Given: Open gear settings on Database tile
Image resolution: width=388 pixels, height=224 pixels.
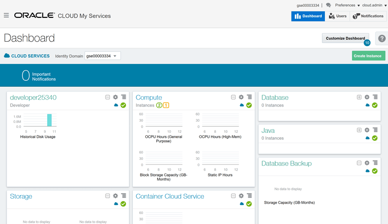Looking at the screenshot, I should [367, 97].
